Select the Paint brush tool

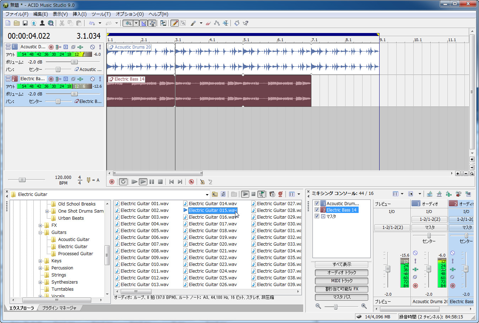193,23
